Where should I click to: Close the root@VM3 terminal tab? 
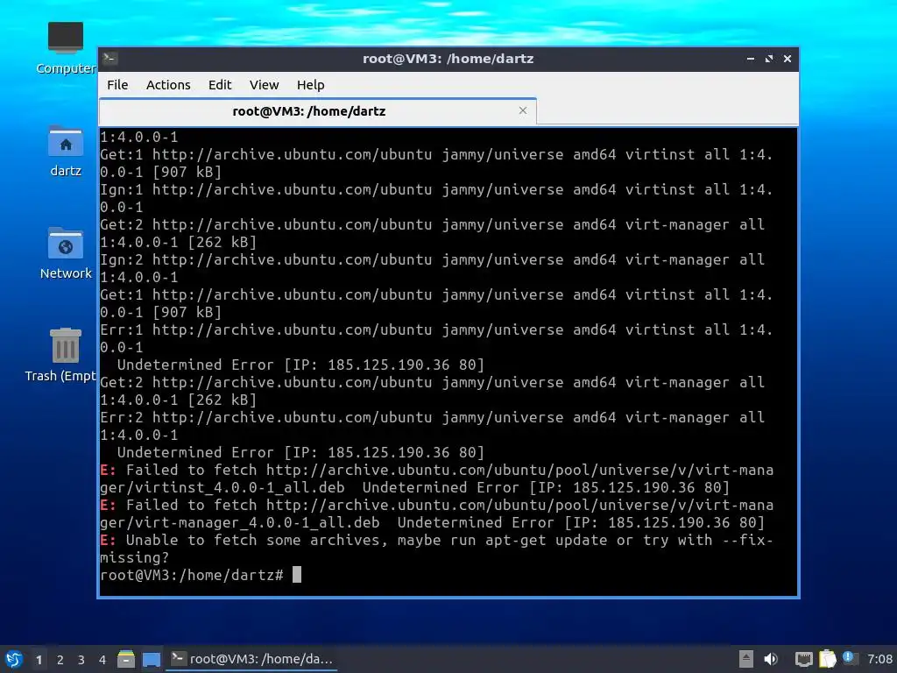coord(522,110)
